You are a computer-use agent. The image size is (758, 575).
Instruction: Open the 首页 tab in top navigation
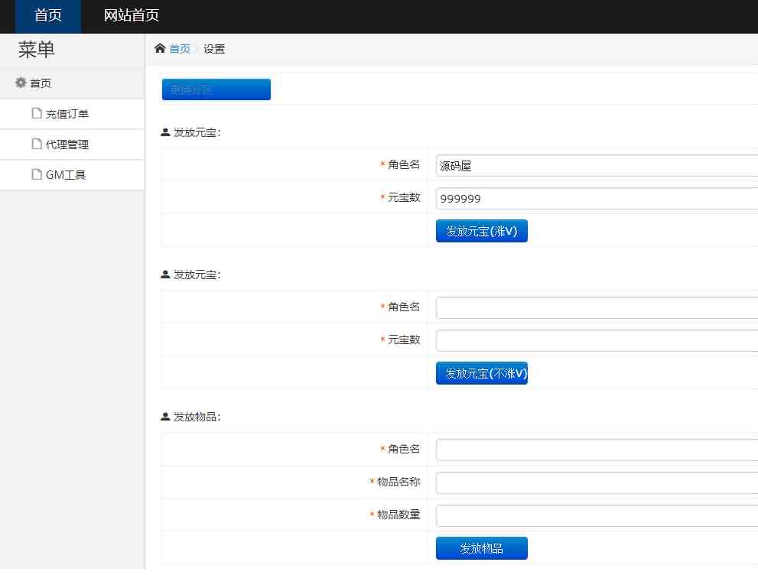(48, 16)
